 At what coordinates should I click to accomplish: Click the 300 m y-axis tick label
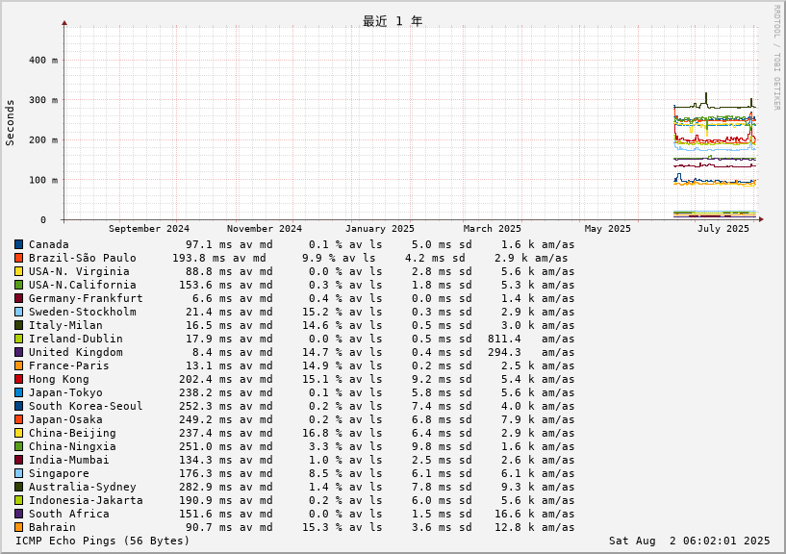(x=43, y=100)
